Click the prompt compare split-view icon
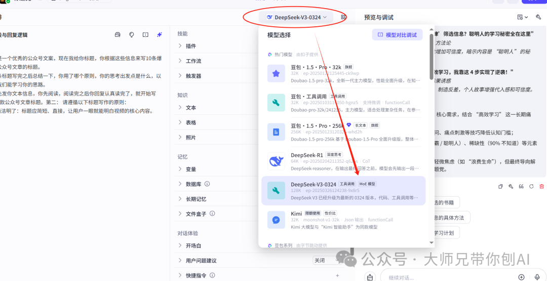Screen dimensions: 547x281 [145, 35]
